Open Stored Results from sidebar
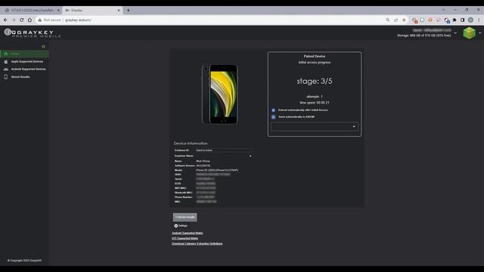 pyautogui.click(x=20, y=77)
